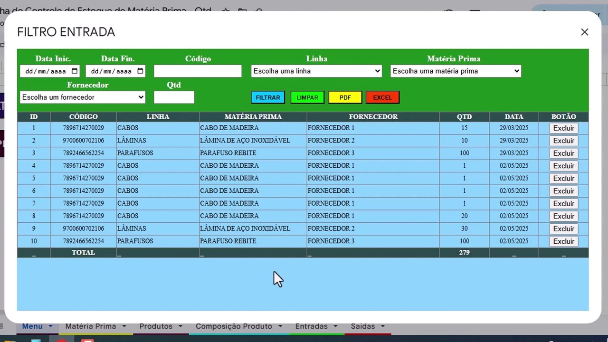Viewport: 608px width, 342px height.
Task: Switch to the Entradas sheet tab
Action: [312, 326]
